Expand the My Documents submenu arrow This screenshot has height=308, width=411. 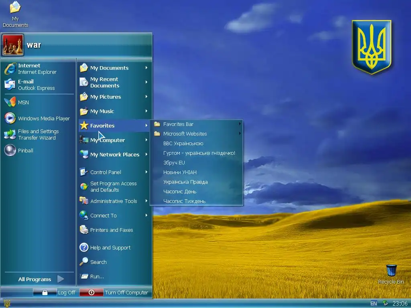[146, 67]
